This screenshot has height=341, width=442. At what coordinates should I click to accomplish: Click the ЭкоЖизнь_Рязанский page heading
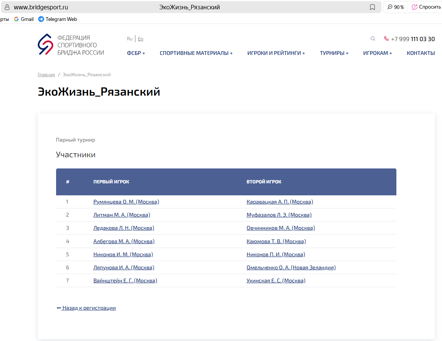pos(99,92)
